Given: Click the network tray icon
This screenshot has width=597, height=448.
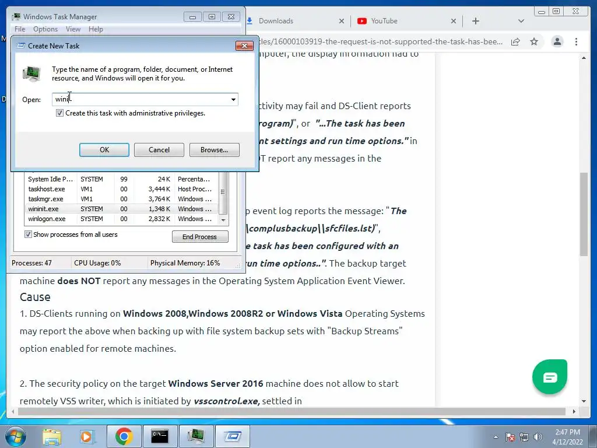Looking at the screenshot, I should [524, 437].
